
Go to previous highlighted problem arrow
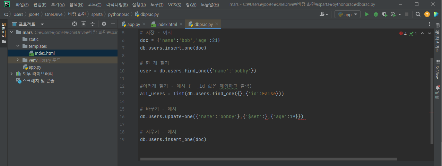pyautogui.click(x=422, y=34)
